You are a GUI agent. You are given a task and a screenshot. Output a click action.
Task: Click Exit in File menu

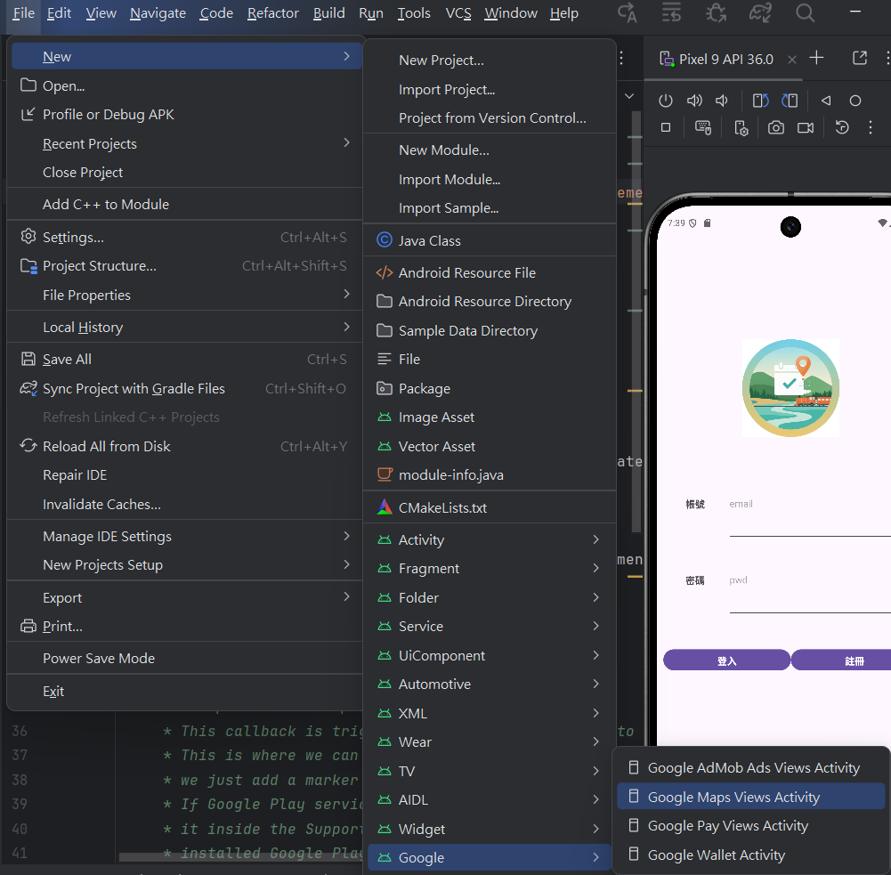[x=186, y=692]
